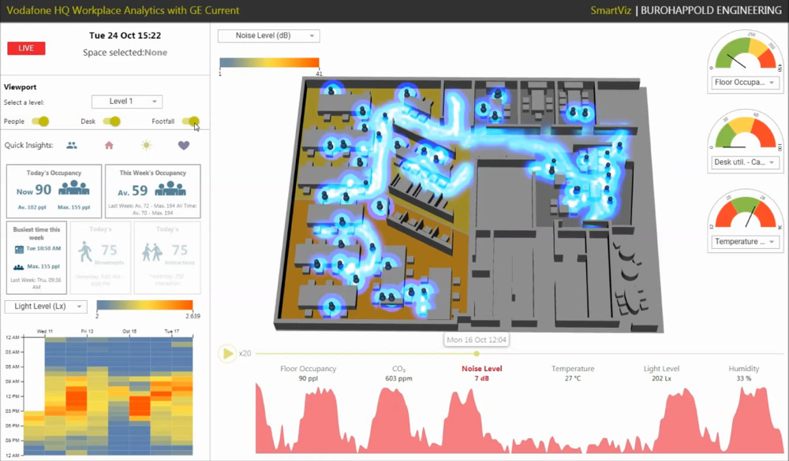The height and width of the screenshot is (461, 789).
Task: Click the people icon in Today's Occupancy
Action: coord(74,188)
